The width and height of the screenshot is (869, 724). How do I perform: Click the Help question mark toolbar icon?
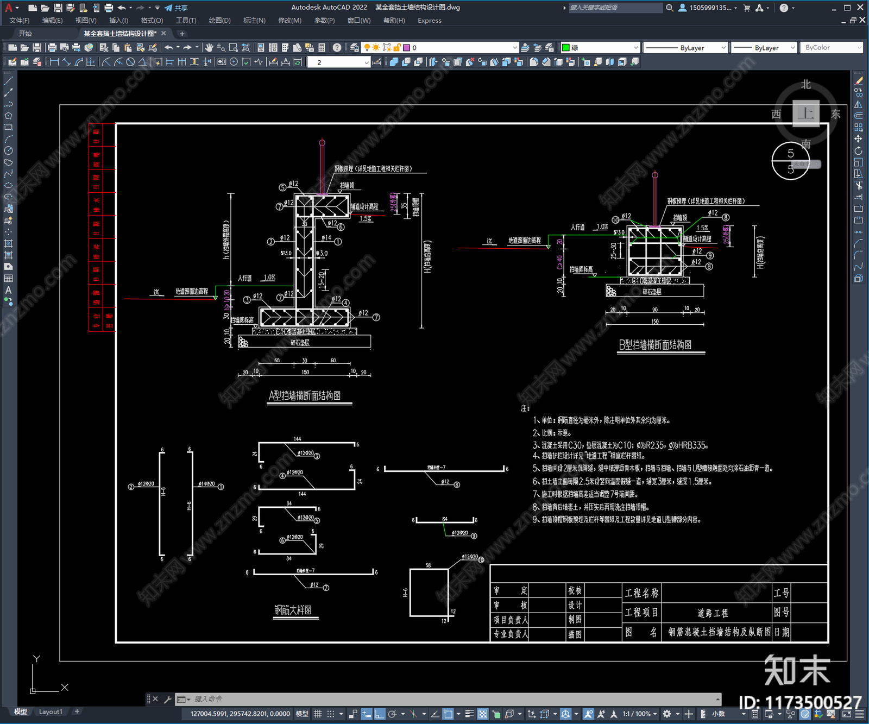pos(337,48)
